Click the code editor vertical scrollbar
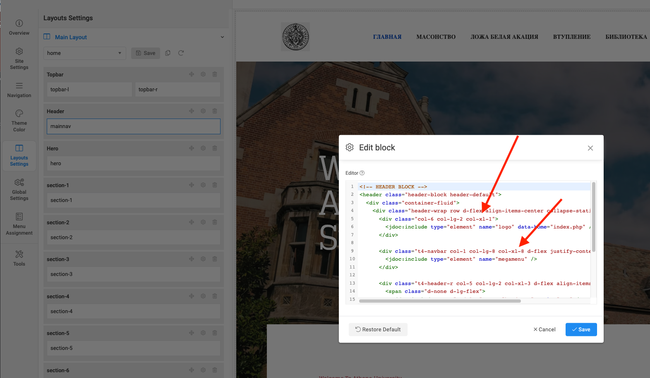This screenshot has width=650, height=378. coord(594,217)
